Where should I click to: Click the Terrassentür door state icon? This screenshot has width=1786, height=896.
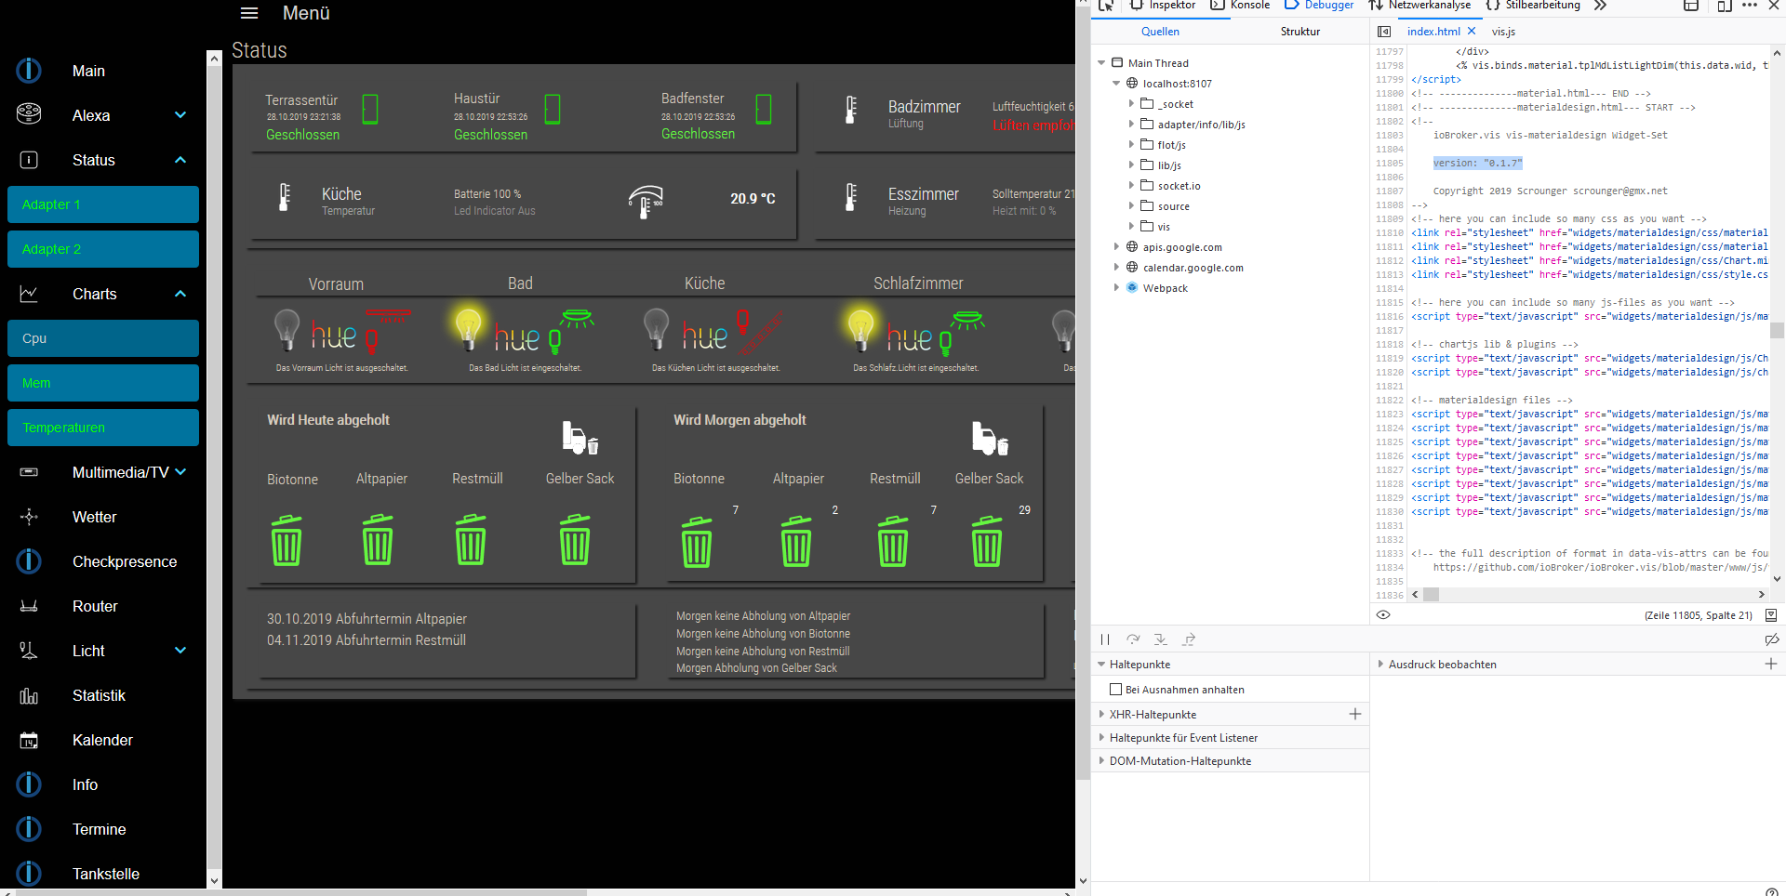pos(370,110)
